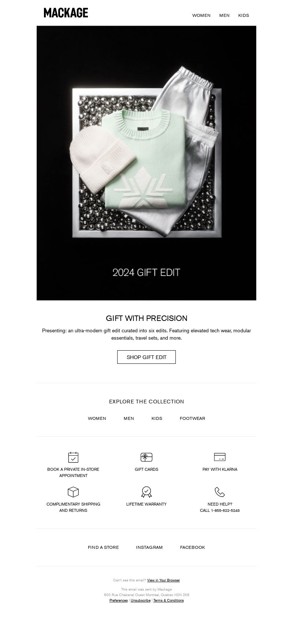Click View in Your Browser link
The height and width of the screenshot is (621, 293).
pyautogui.click(x=163, y=580)
